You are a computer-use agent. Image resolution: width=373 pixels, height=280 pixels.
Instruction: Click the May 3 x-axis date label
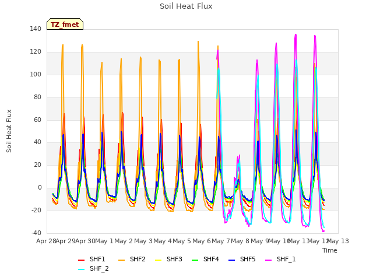click(143, 241)
